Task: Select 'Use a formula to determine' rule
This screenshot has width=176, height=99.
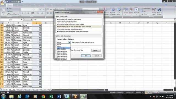Action: (x=79, y=32)
